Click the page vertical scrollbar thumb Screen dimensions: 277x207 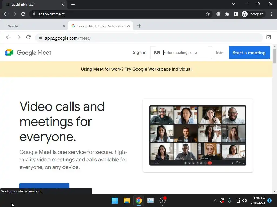pos(275,56)
